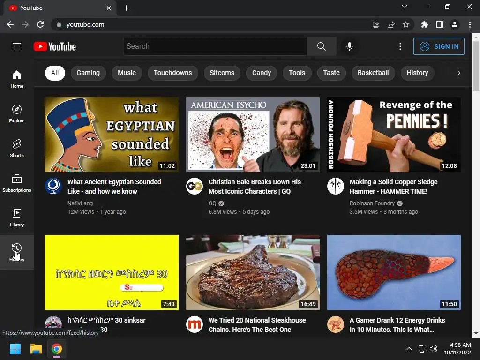Go to Home in the sidebar

click(17, 79)
